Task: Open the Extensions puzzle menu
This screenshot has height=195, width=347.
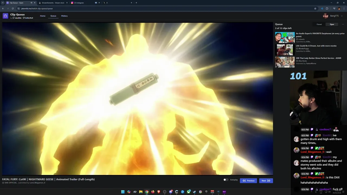Action: tap(327, 8)
